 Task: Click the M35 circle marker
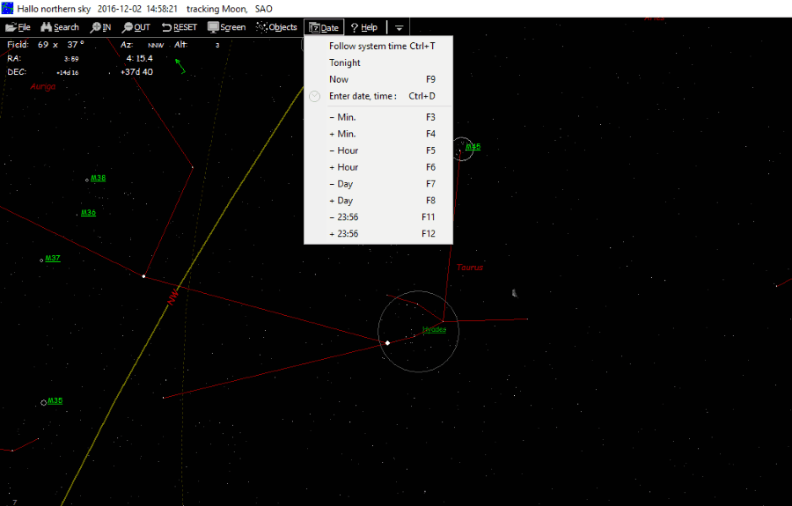point(43,402)
